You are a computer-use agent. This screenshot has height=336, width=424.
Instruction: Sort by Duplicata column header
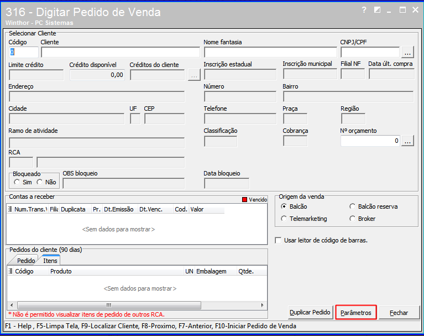point(75,209)
